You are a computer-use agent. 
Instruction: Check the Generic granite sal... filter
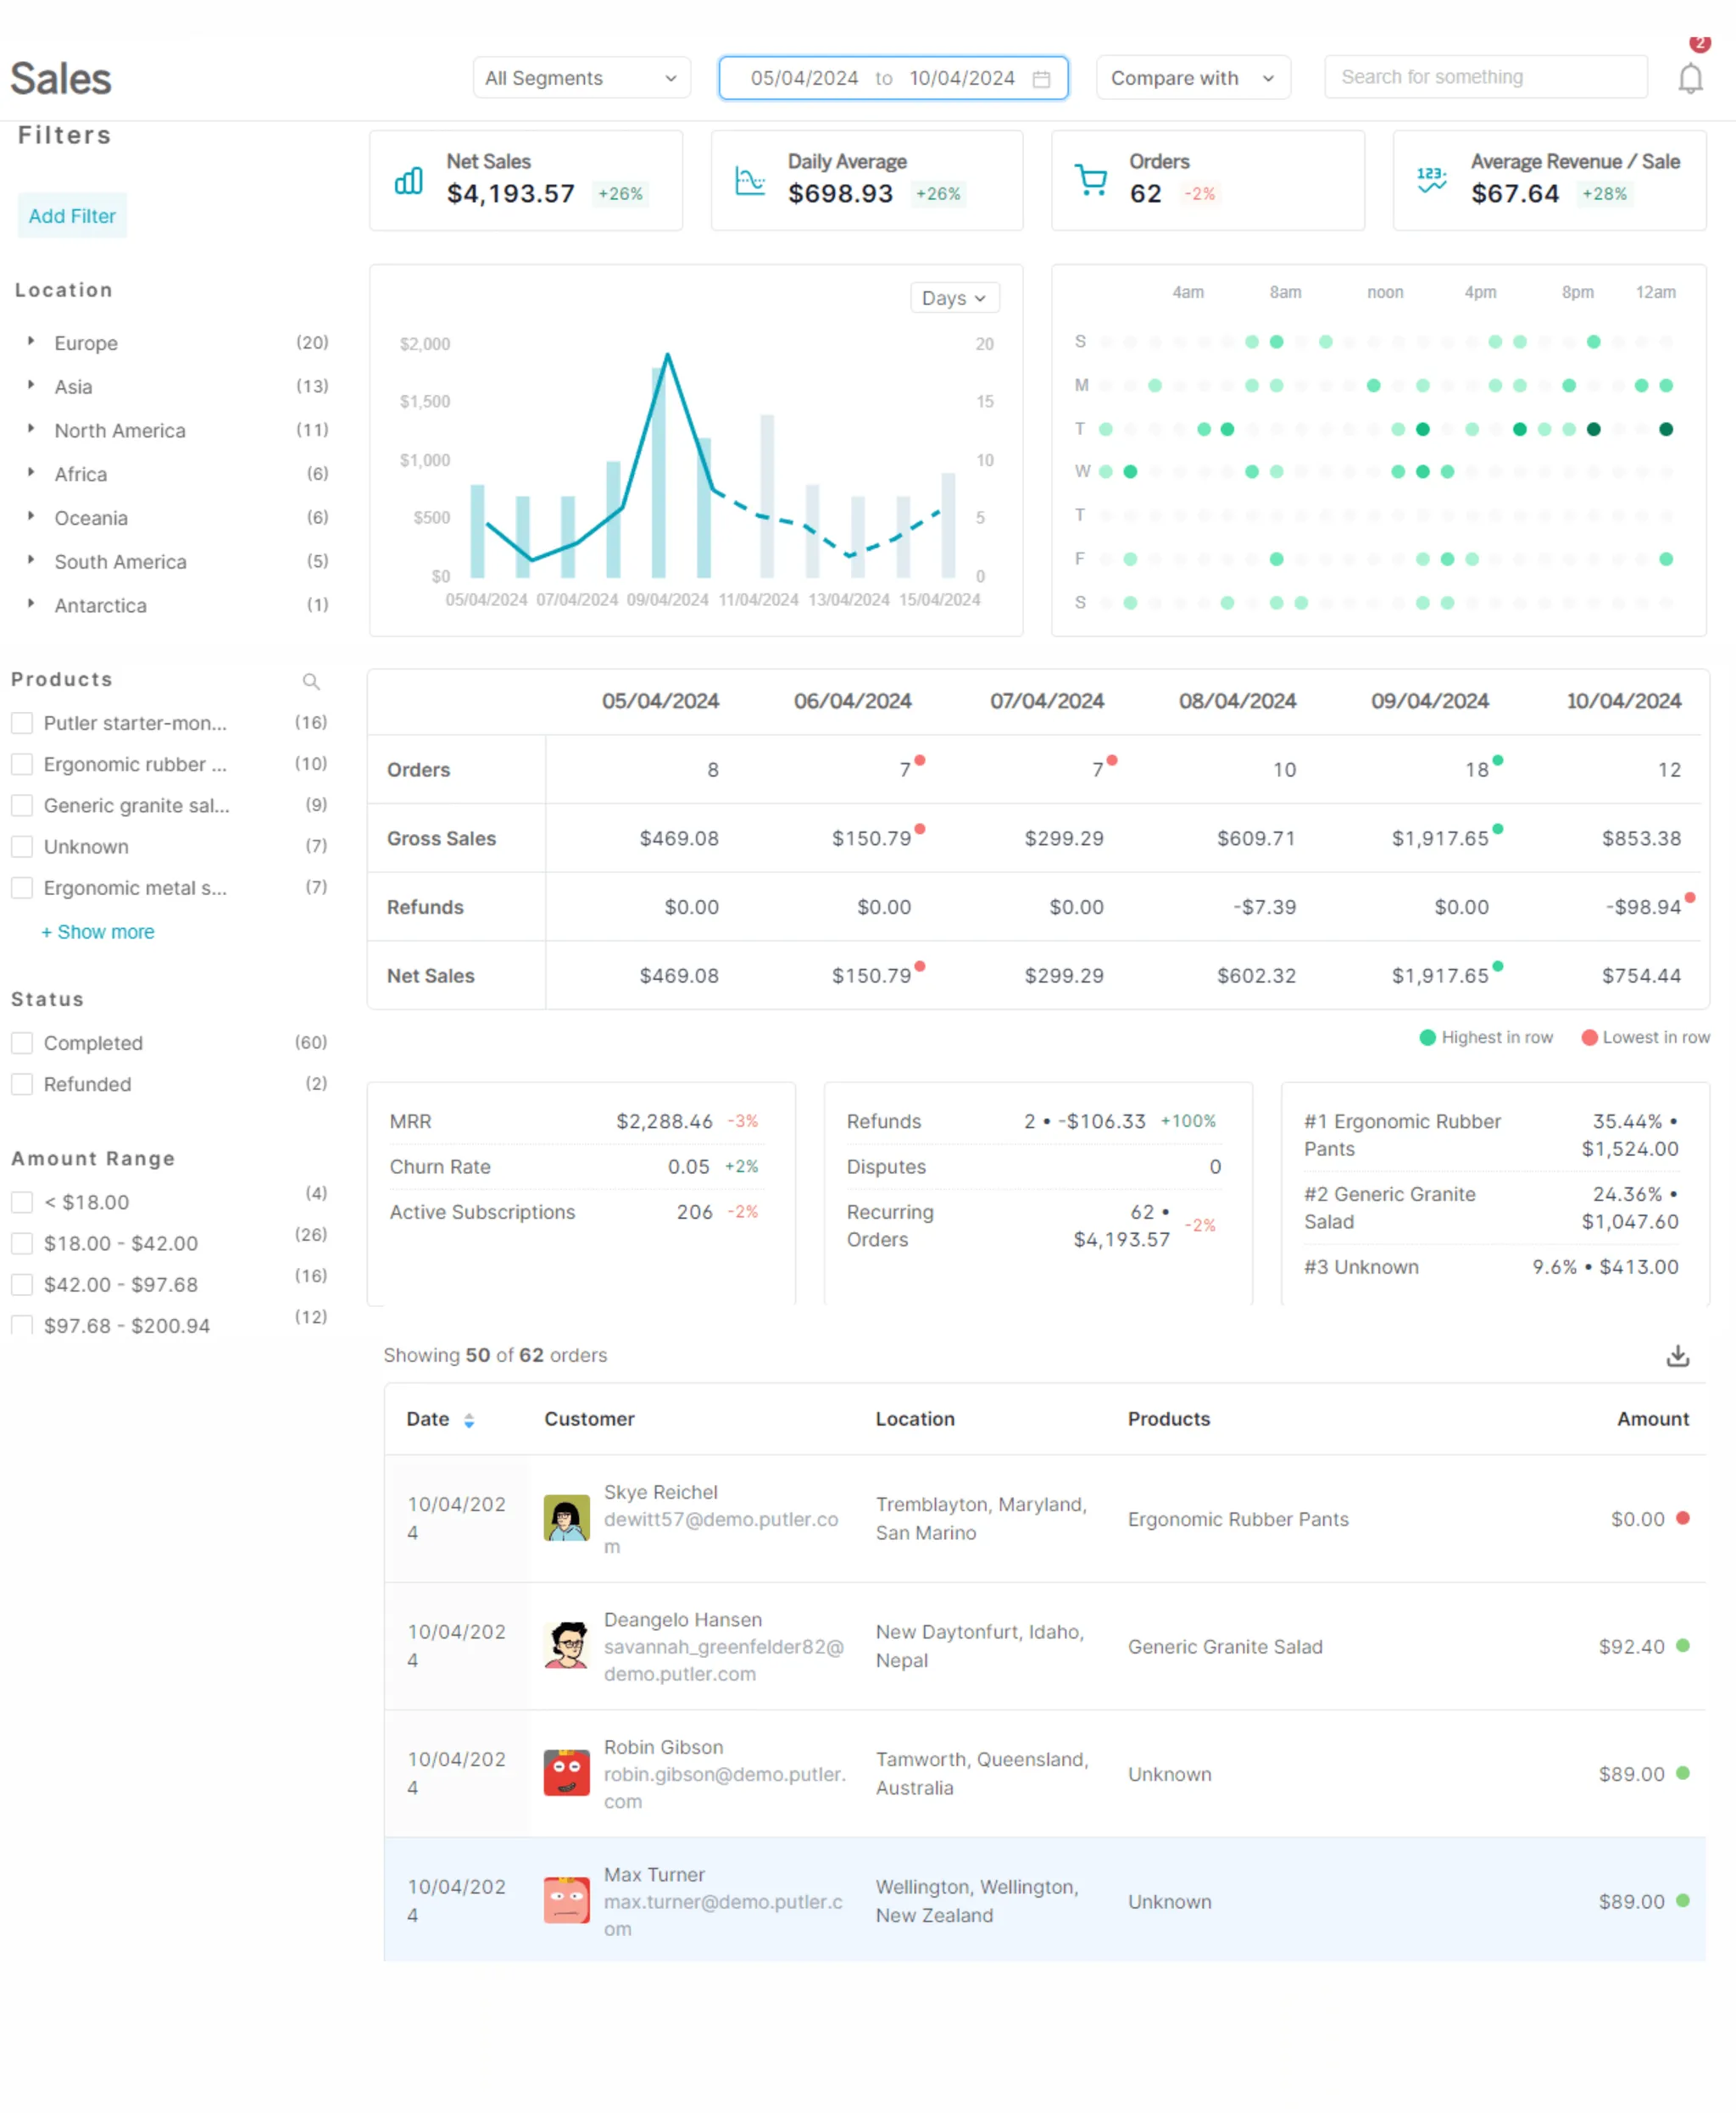pyautogui.click(x=22, y=805)
